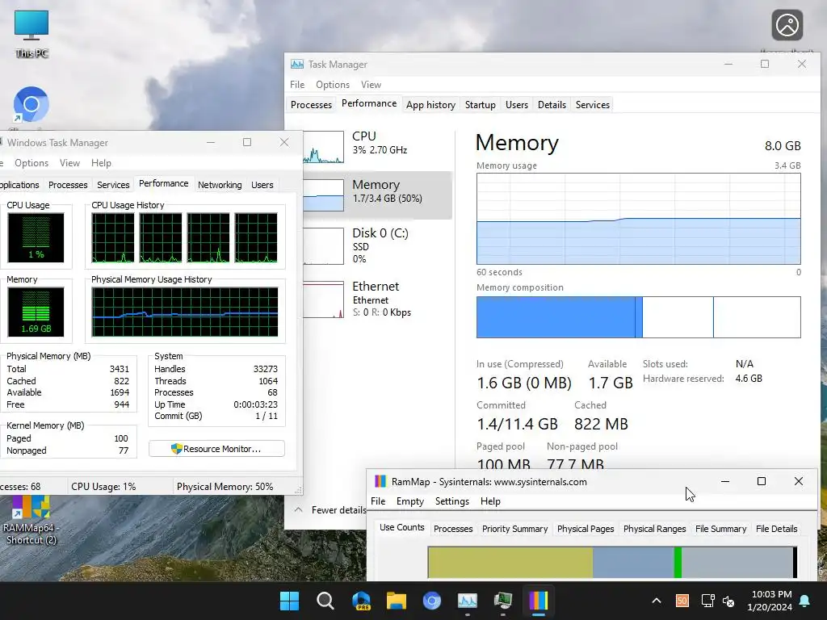Click the shield icon on the Resource Monitor button

pyautogui.click(x=177, y=449)
